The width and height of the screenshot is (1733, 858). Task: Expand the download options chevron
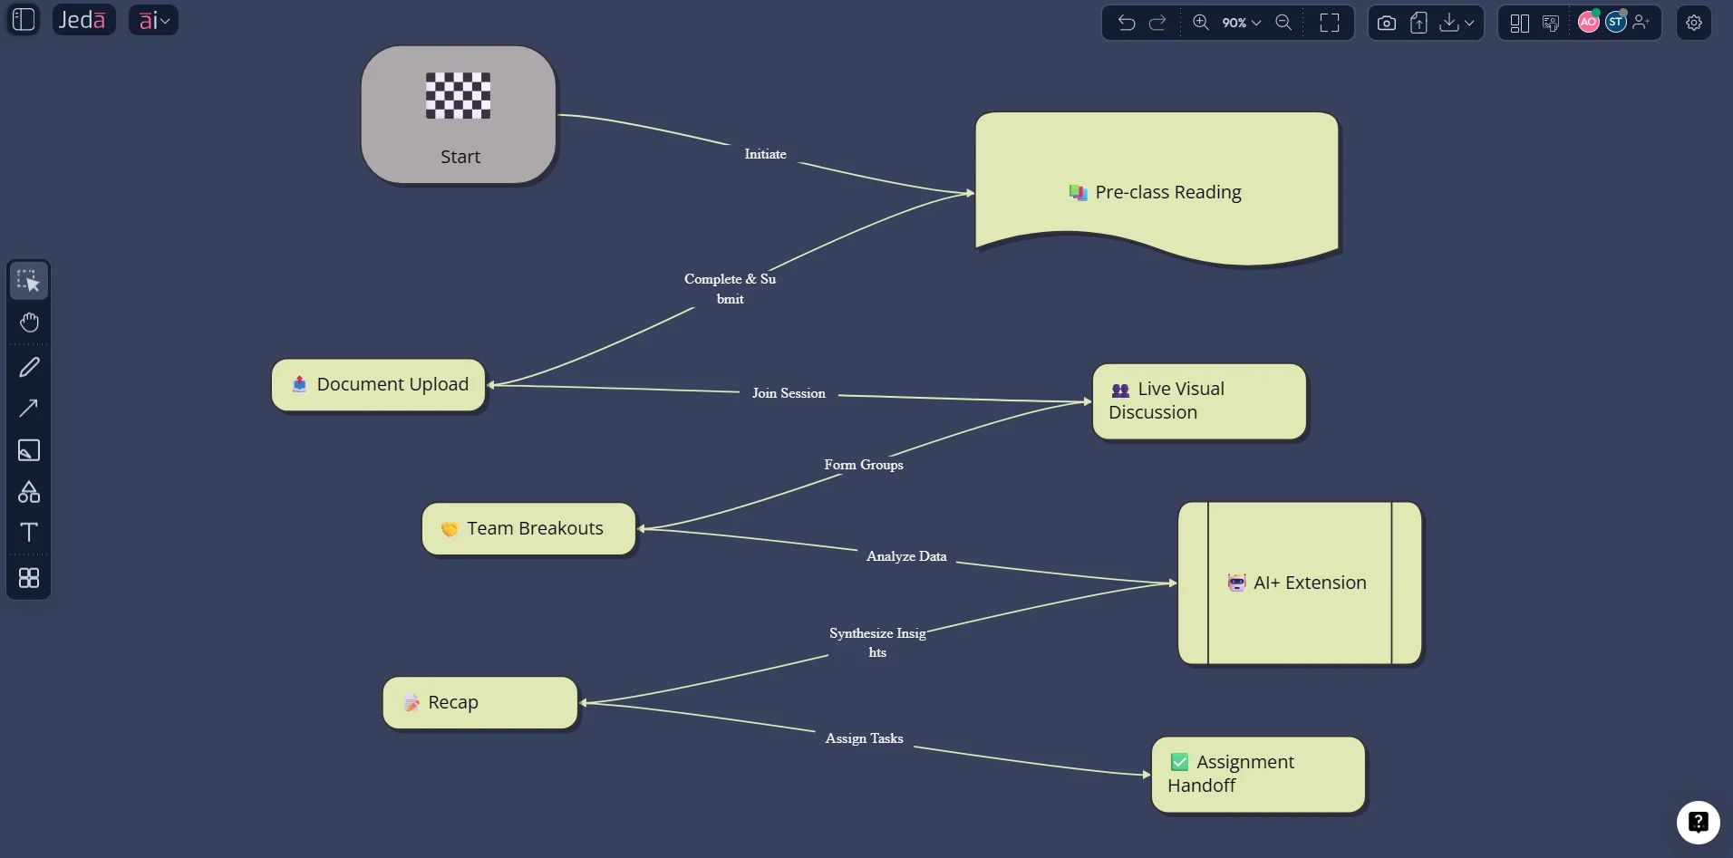point(1470,23)
